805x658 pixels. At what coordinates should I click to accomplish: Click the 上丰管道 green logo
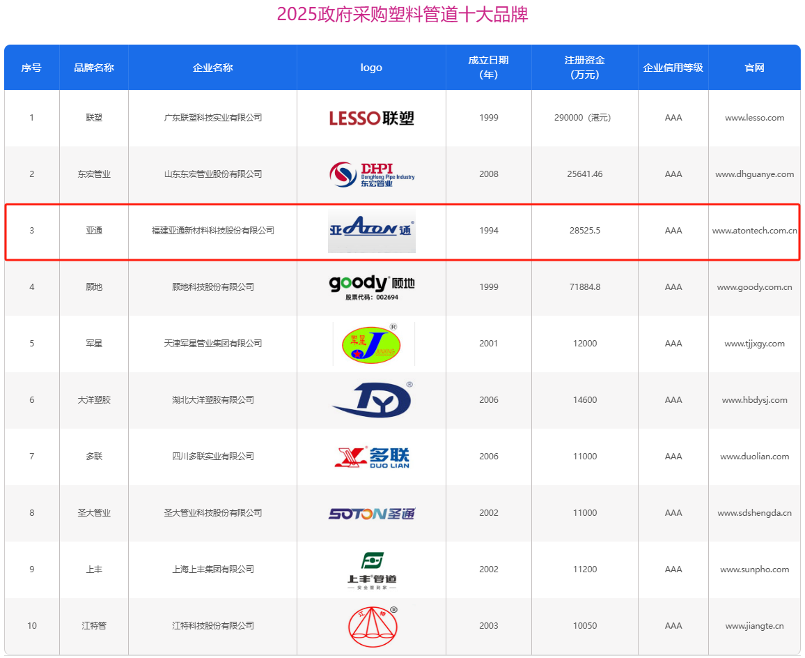(371, 569)
